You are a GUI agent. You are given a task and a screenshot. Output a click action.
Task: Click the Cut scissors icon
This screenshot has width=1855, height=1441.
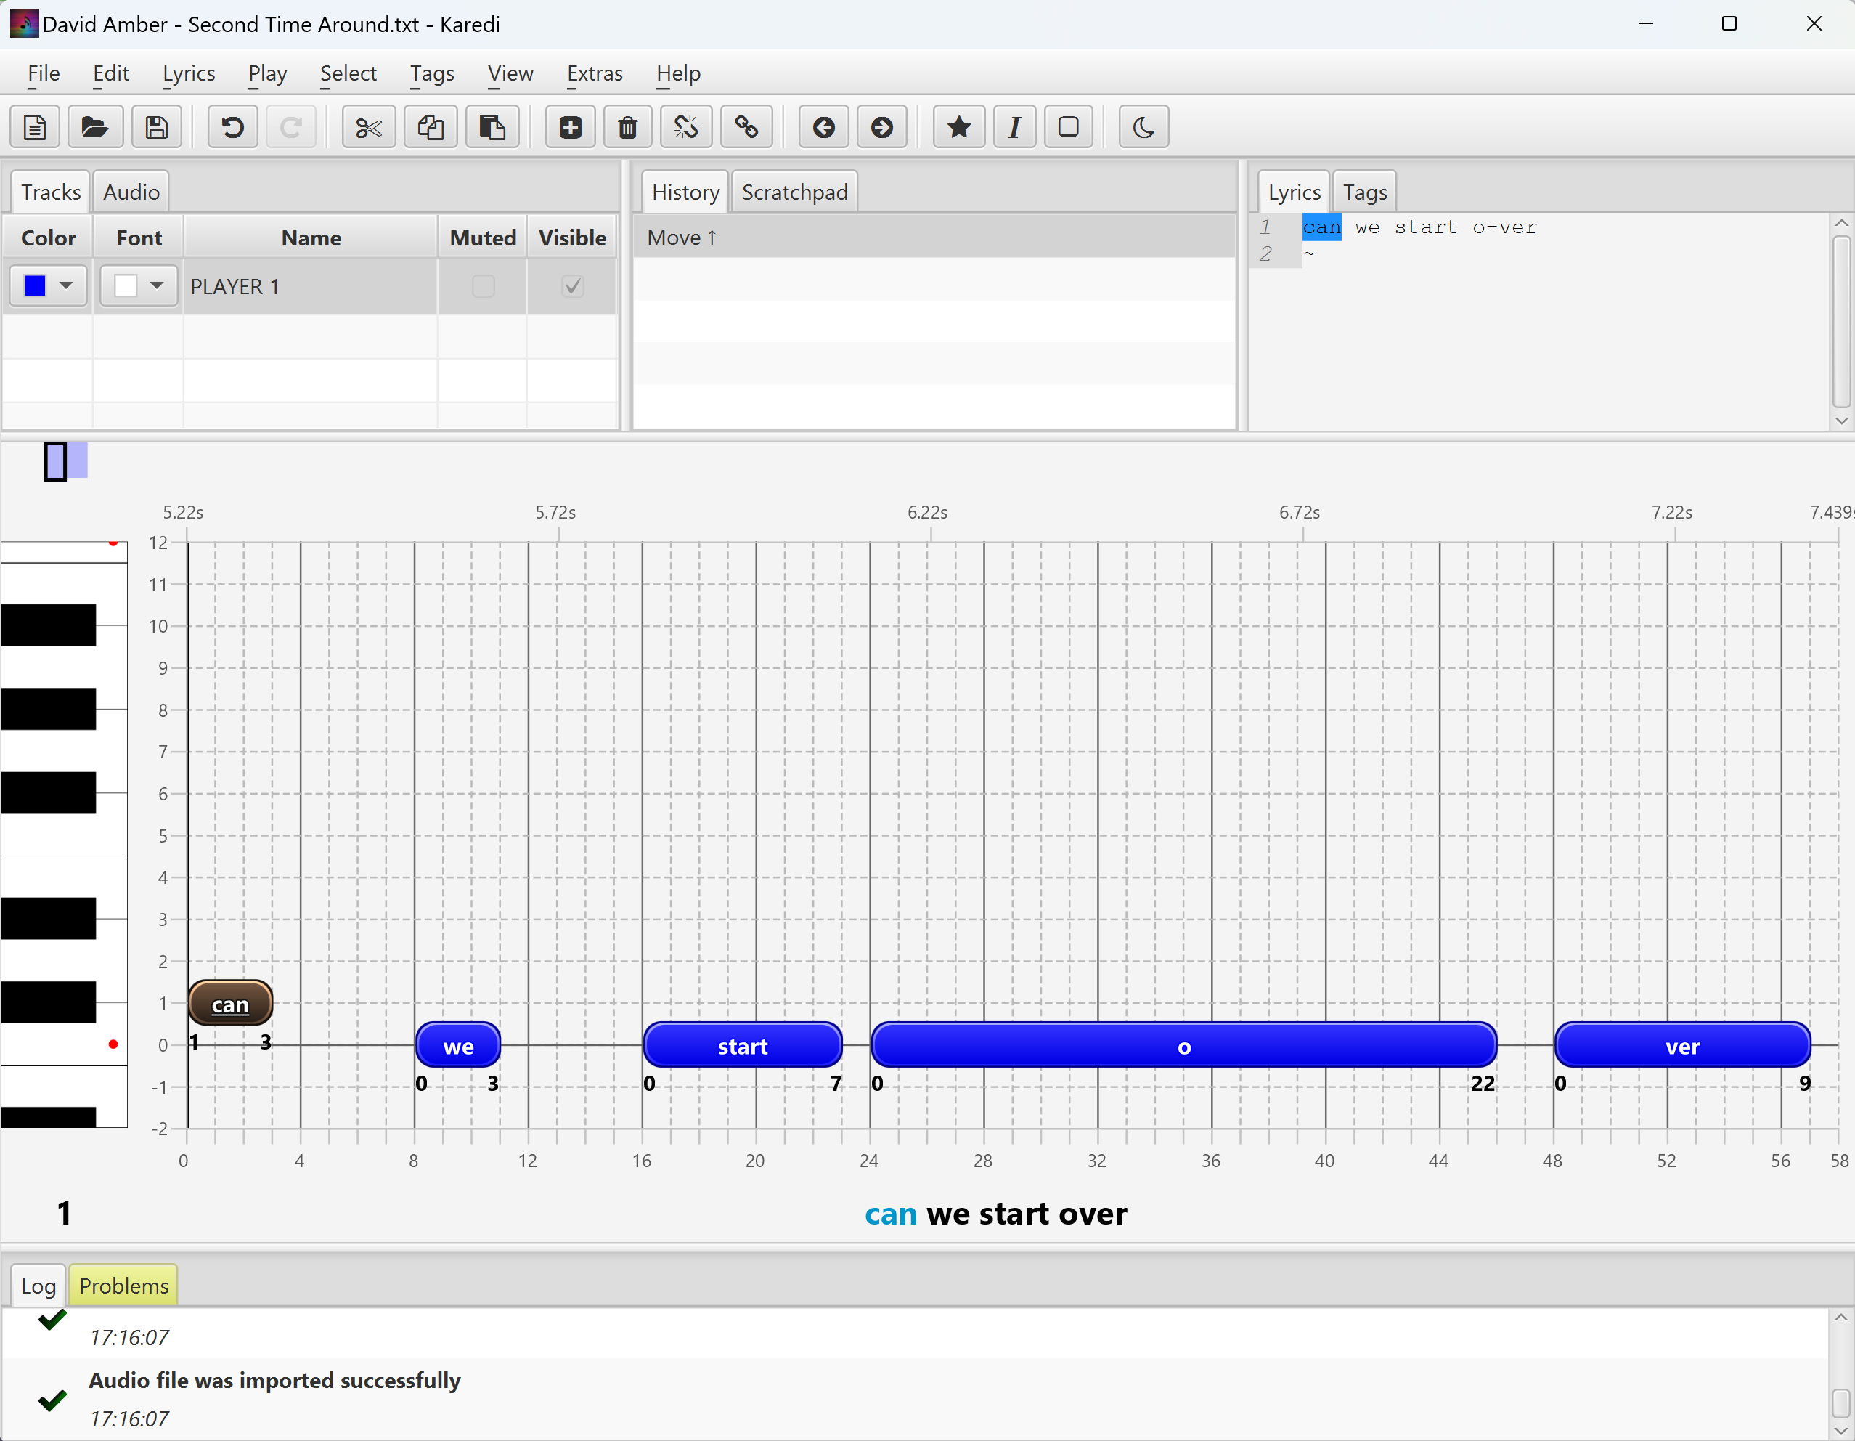coord(369,127)
